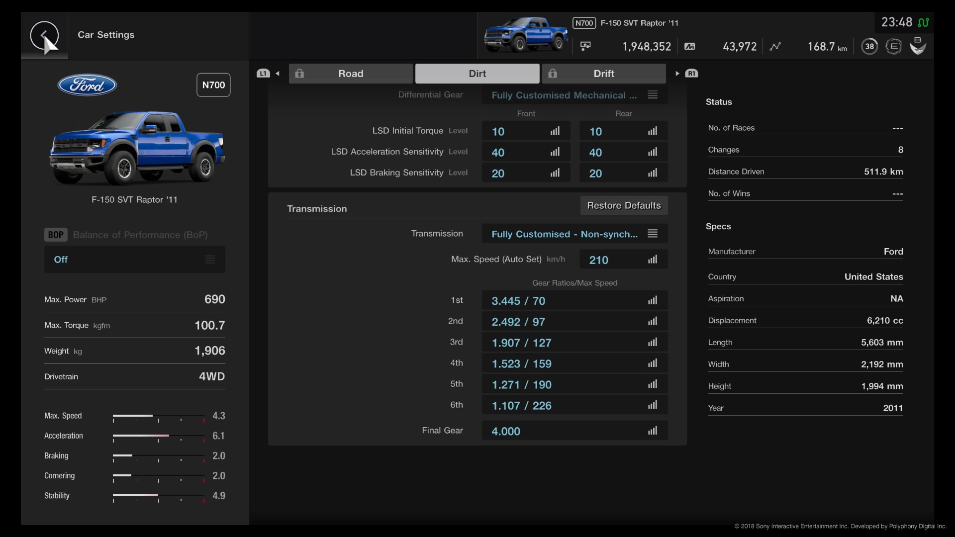This screenshot has width=955, height=537.
Task: Adjust front LSD Acceleration Sensitivity value
Action: point(526,152)
